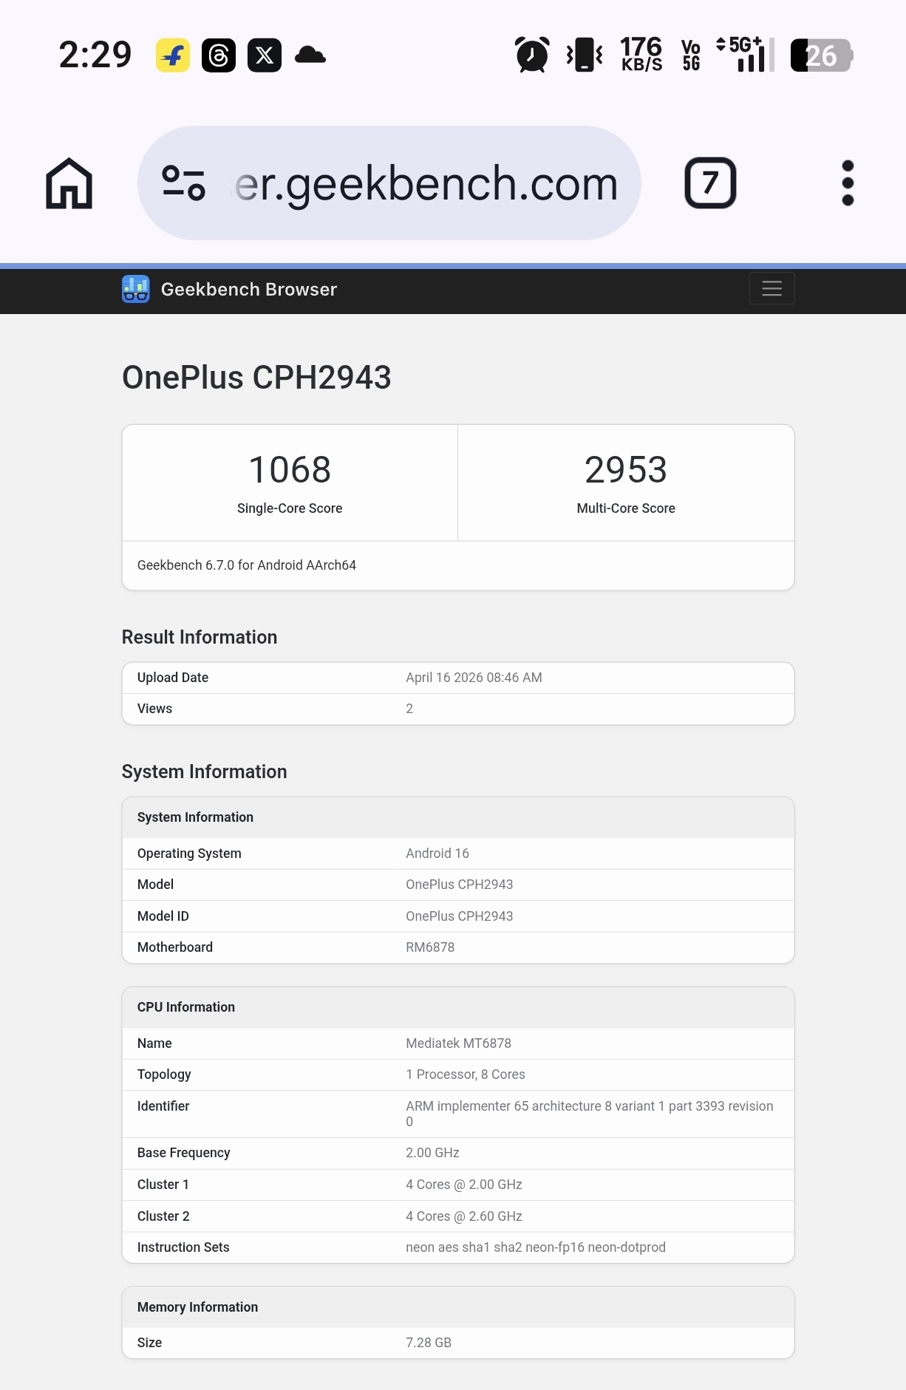This screenshot has height=1390, width=906.
Task: Open the browser three-dot overflow menu
Action: point(848,183)
